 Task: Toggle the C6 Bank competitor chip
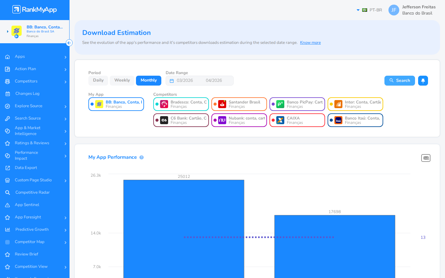[181, 120]
